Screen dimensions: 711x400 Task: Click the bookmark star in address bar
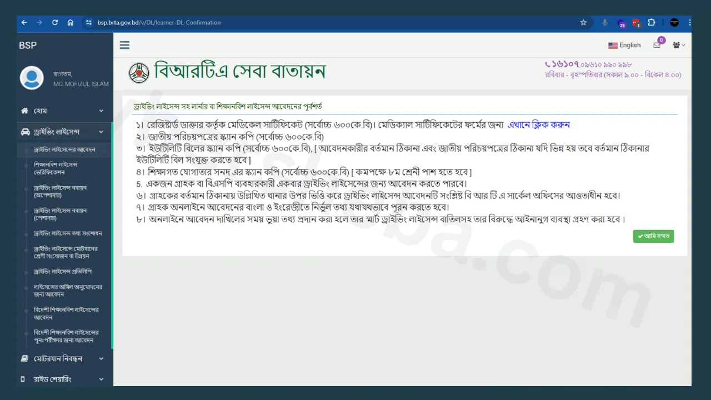[583, 22]
